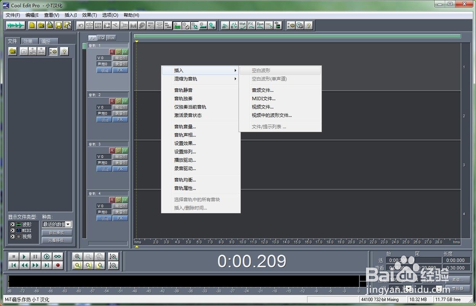
Task: Toggle Record arm R on track 2
Action: (x=112, y=101)
